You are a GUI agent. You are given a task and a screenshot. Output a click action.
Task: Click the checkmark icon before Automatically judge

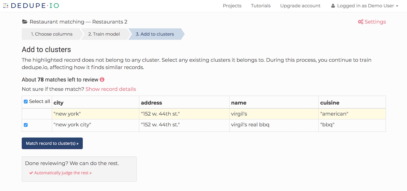[x=31, y=173]
